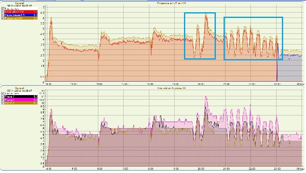Toggle the Phase 2 checkbox
The image size is (306, 173).
coord(3,100)
